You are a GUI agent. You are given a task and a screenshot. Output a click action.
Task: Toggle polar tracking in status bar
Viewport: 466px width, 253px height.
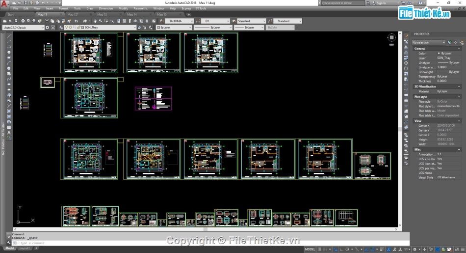pyautogui.click(x=347, y=249)
